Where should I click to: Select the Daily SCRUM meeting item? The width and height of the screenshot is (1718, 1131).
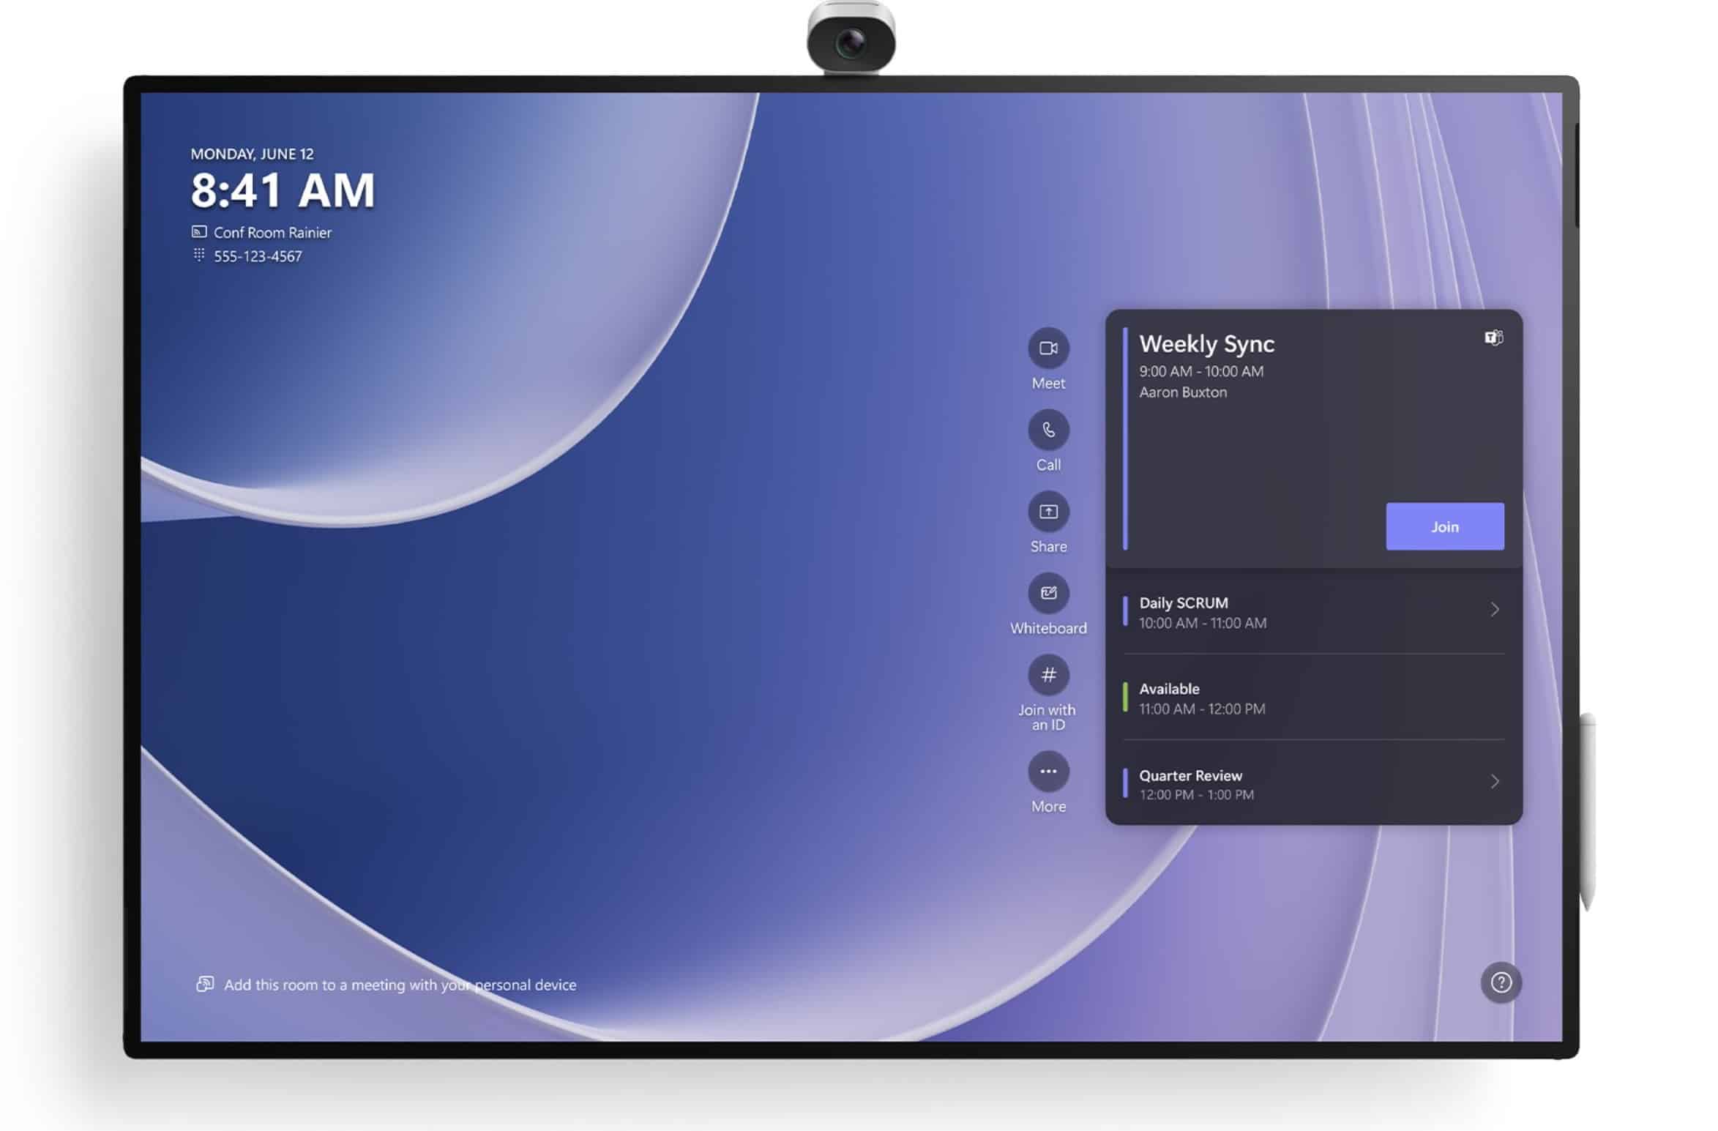click(x=1314, y=611)
